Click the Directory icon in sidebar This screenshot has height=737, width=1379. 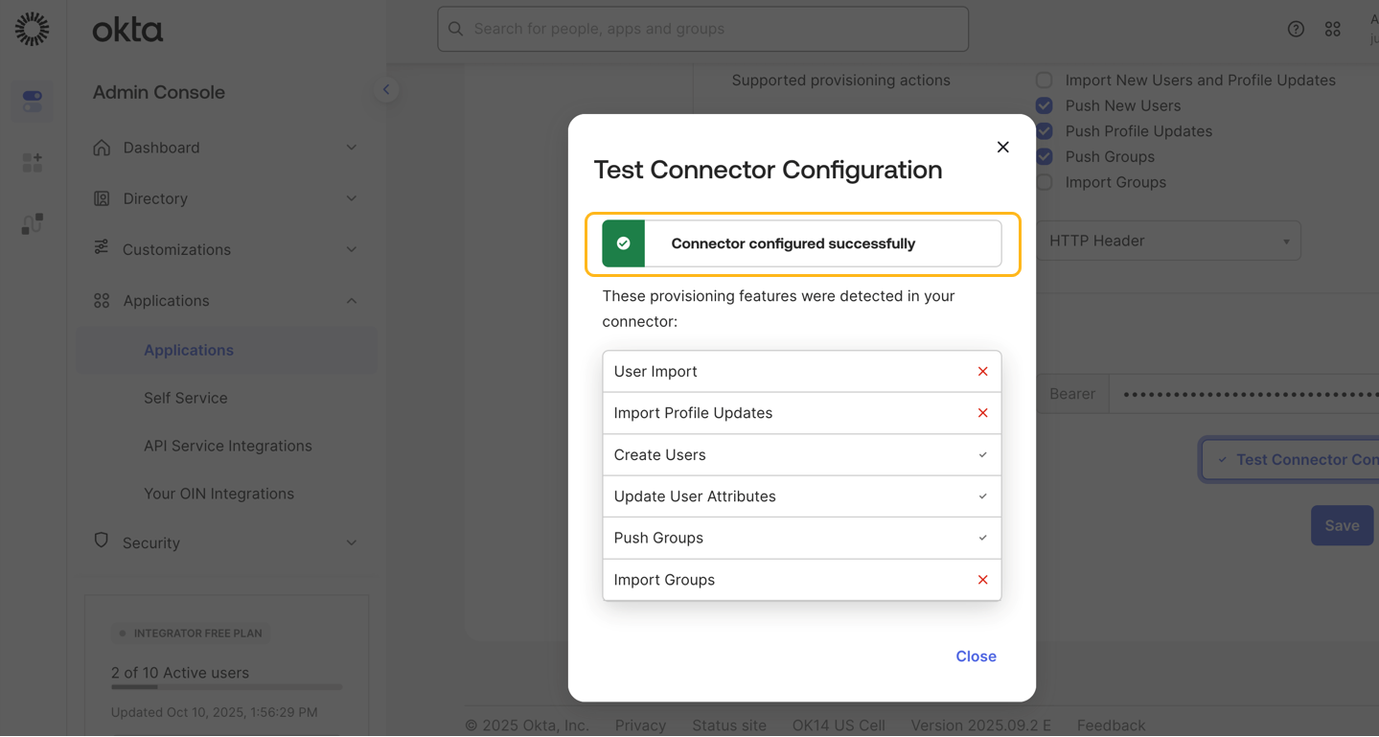102,198
